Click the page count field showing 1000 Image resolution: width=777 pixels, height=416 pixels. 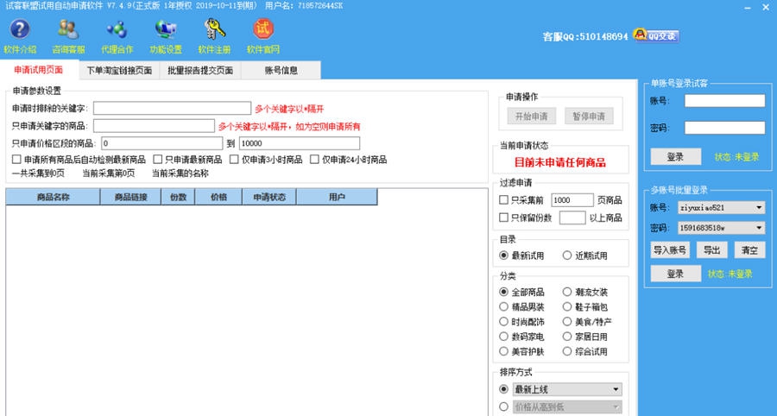pos(572,200)
